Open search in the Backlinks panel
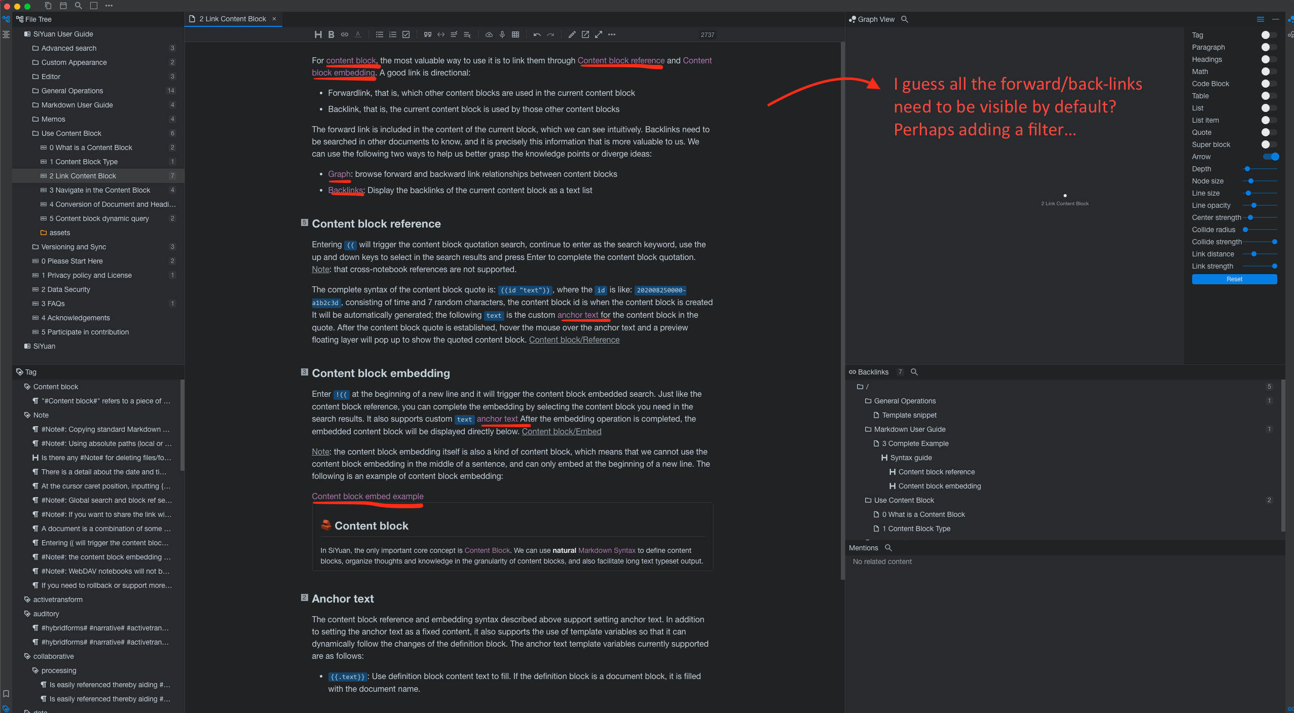 coord(914,372)
